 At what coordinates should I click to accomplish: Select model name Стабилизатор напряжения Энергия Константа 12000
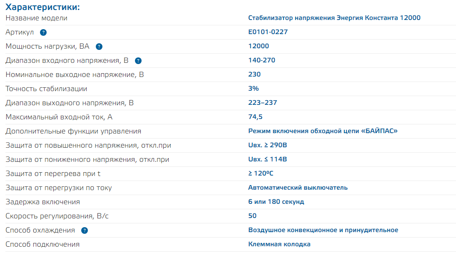click(x=334, y=18)
